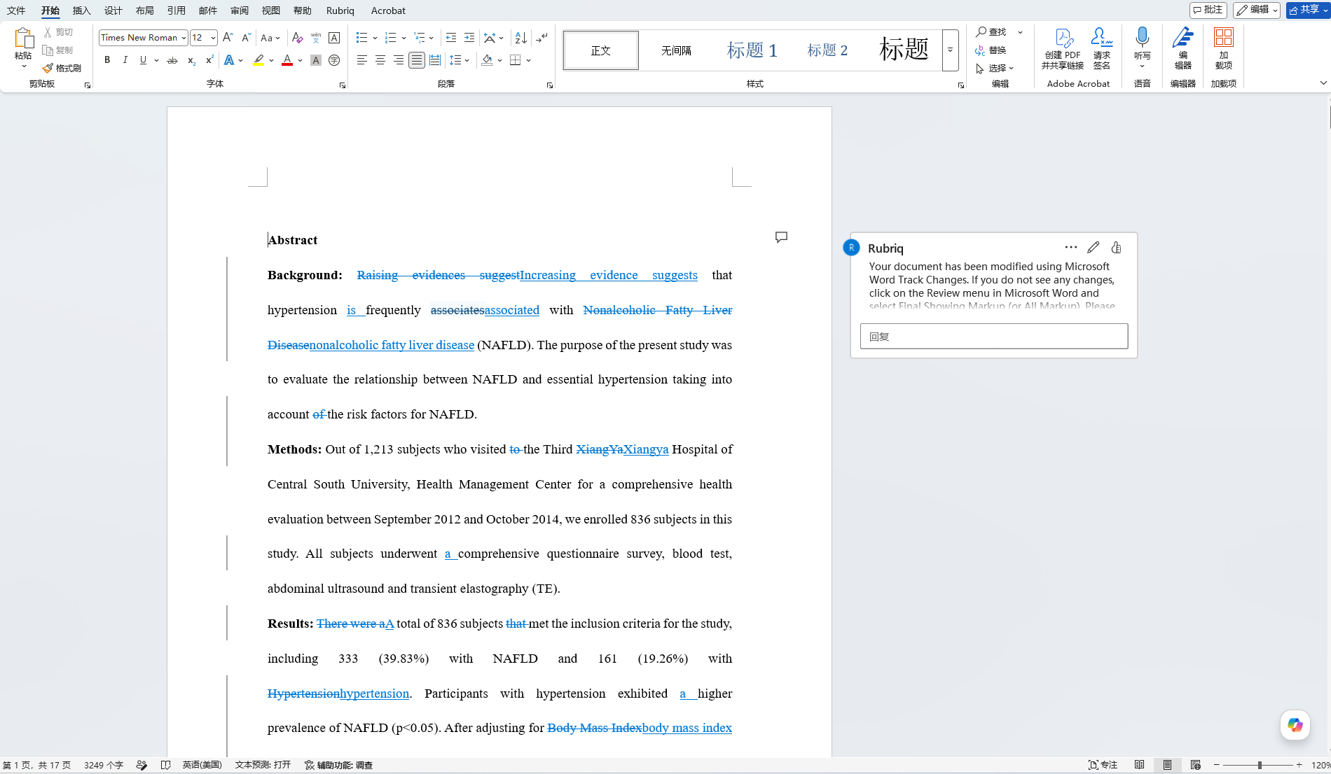Toggle Bold formatting
This screenshot has width=1331, height=774.
click(107, 60)
